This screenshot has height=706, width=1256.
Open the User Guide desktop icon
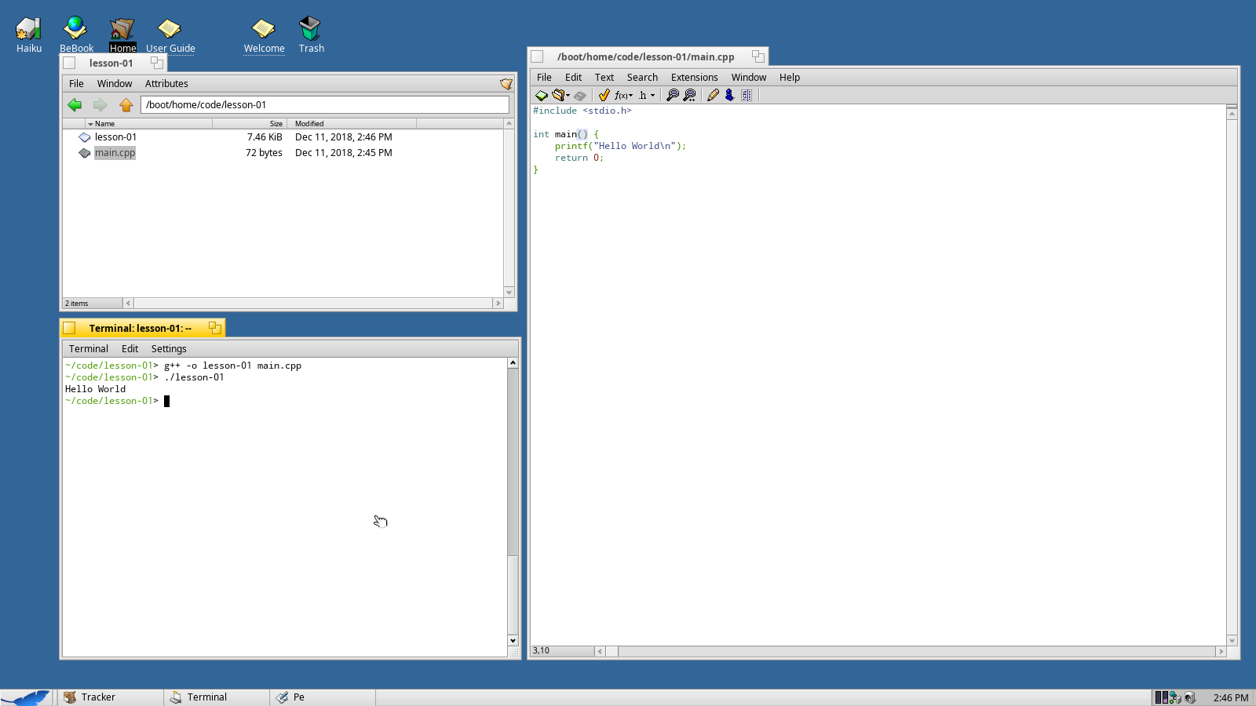click(x=170, y=28)
